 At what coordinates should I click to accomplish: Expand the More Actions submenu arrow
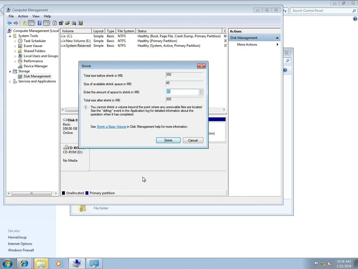[x=277, y=45]
